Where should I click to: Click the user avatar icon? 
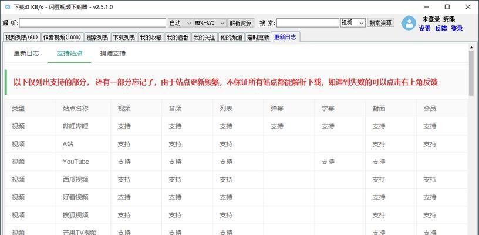click(409, 23)
